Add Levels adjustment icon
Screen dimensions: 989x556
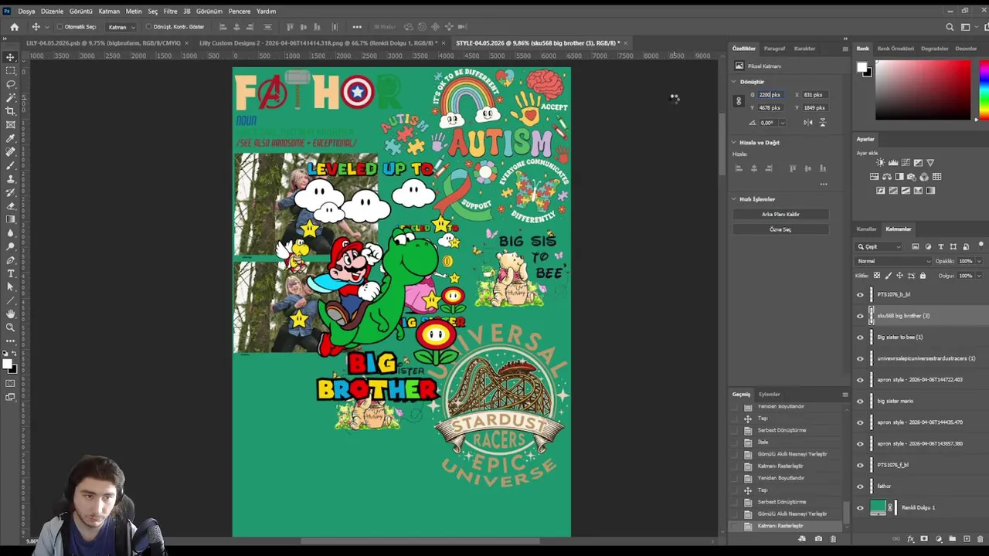892,163
